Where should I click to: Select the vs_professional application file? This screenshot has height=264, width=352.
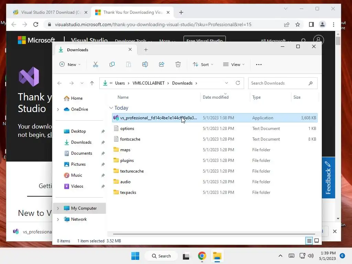pos(214,118)
